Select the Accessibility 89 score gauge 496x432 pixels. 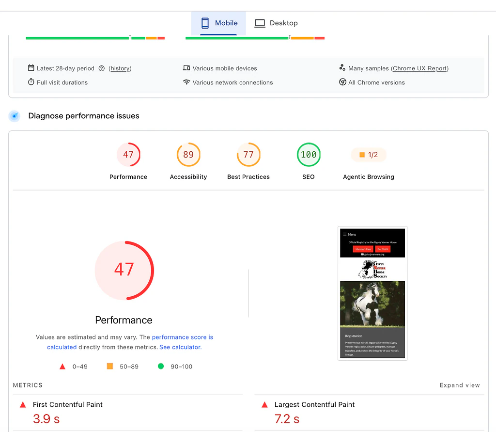pos(188,155)
